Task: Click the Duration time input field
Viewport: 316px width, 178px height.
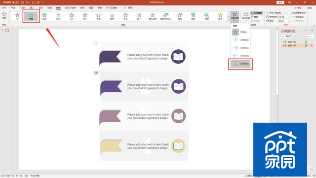Action: 283,17
